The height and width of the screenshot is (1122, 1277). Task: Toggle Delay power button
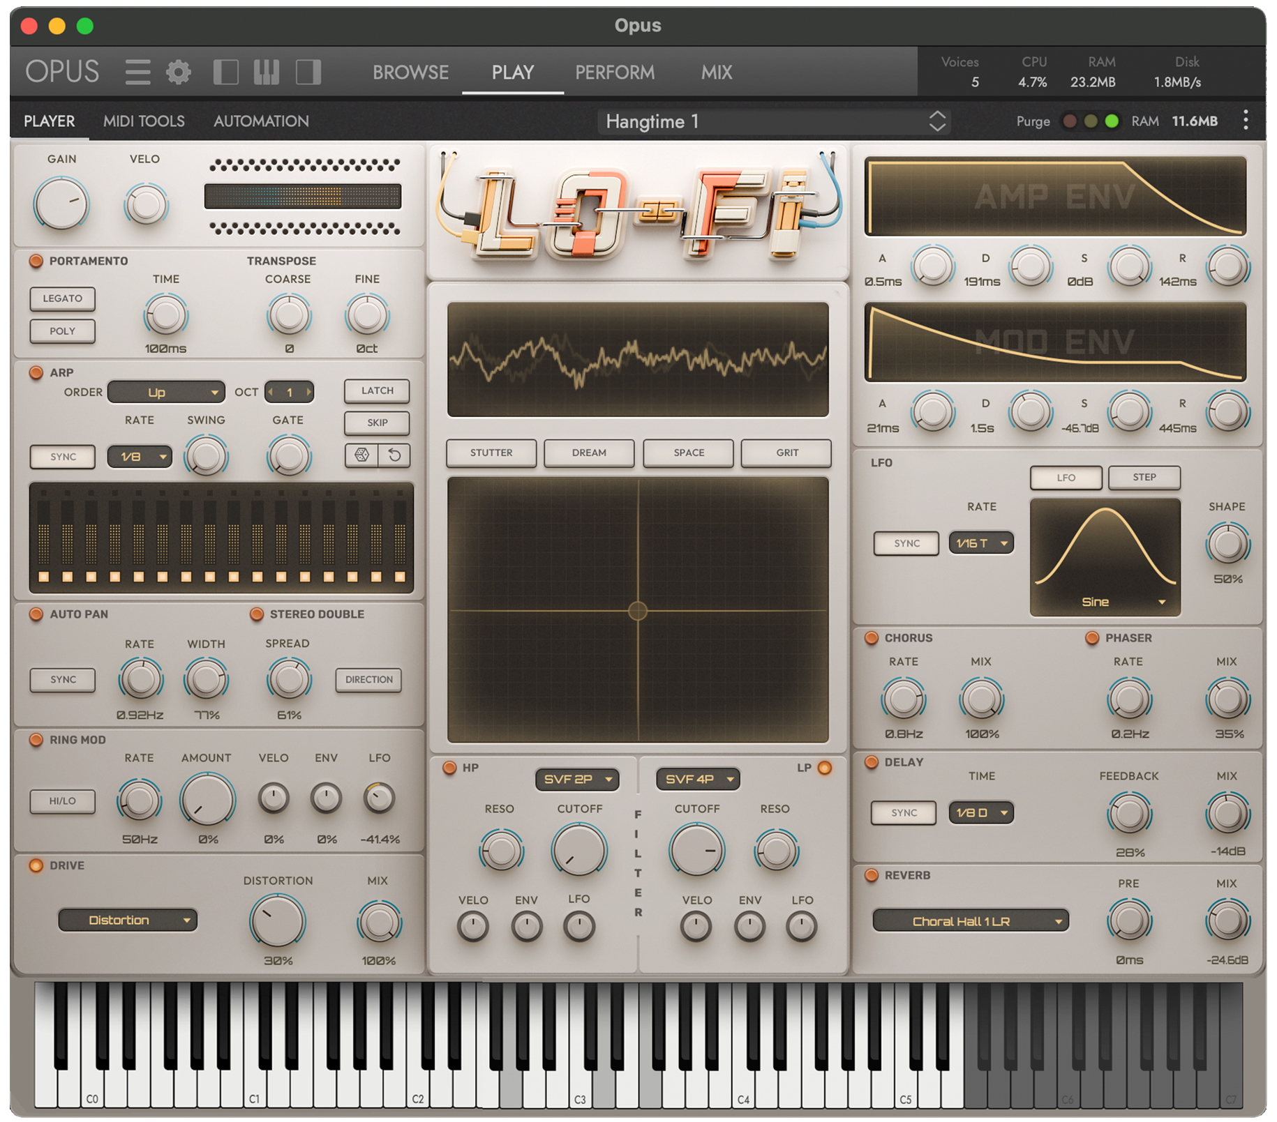871,762
